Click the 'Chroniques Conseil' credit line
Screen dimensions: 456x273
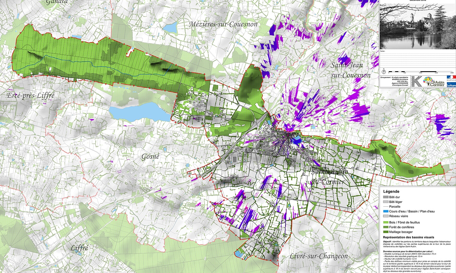pos(400,85)
